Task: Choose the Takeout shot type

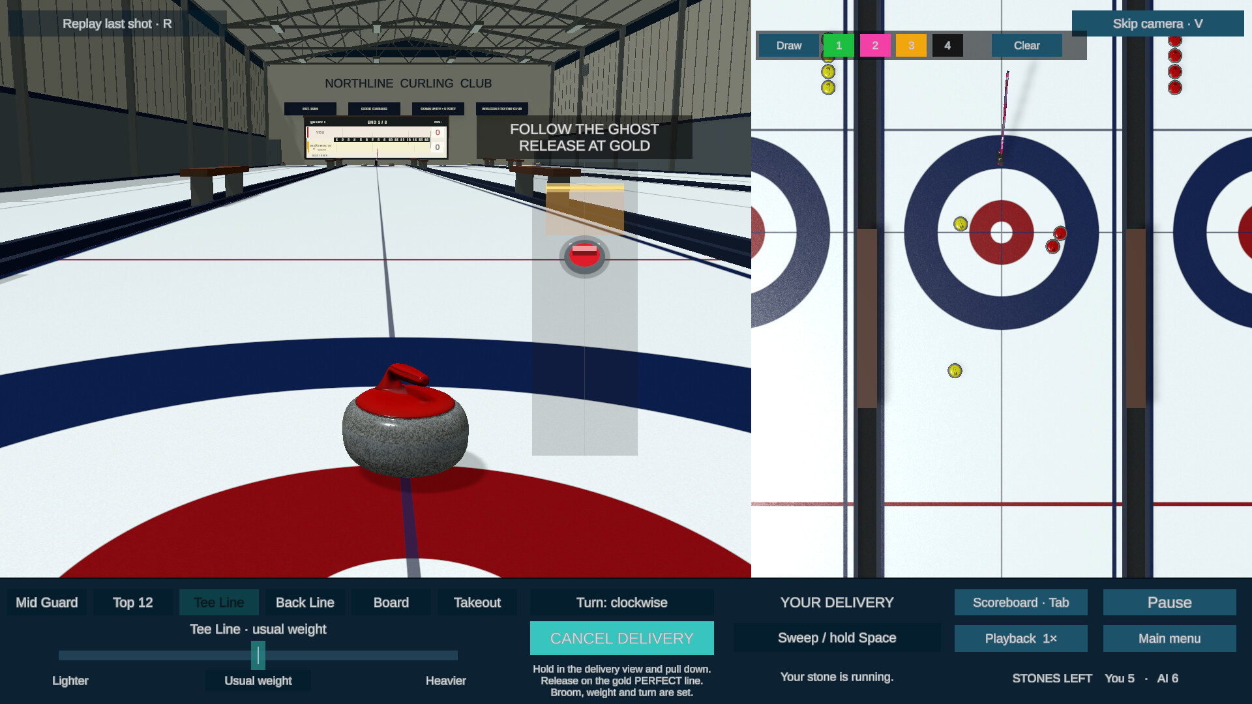Action: tap(477, 602)
